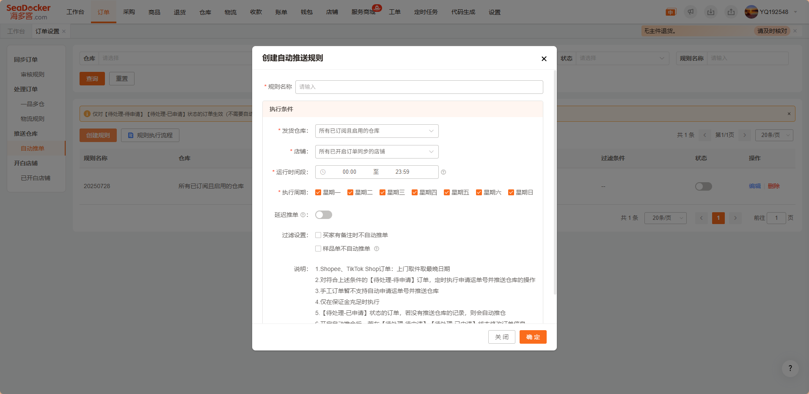Check the 样品单不自动推单 option
809x394 pixels.
pyautogui.click(x=318, y=249)
